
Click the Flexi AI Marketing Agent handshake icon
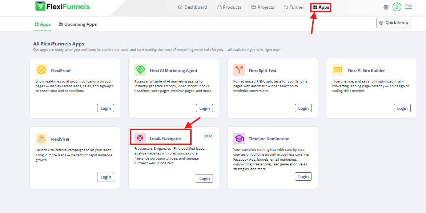[x=140, y=70]
